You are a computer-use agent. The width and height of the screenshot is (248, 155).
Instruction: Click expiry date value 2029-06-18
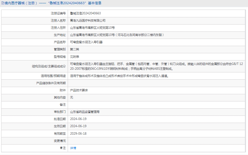[x=78, y=133]
